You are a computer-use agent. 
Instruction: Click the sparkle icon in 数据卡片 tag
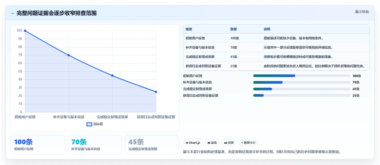point(242,143)
